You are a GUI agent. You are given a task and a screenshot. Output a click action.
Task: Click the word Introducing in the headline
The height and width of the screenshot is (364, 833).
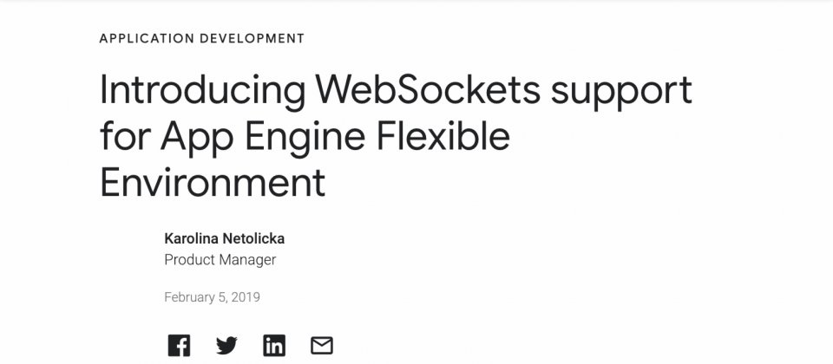pyautogui.click(x=202, y=91)
